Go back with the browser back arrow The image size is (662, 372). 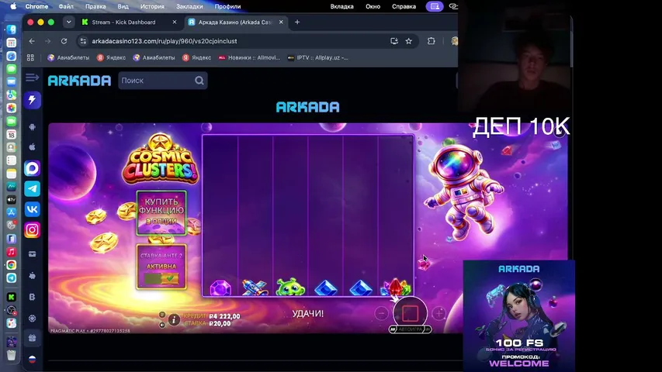click(x=32, y=41)
